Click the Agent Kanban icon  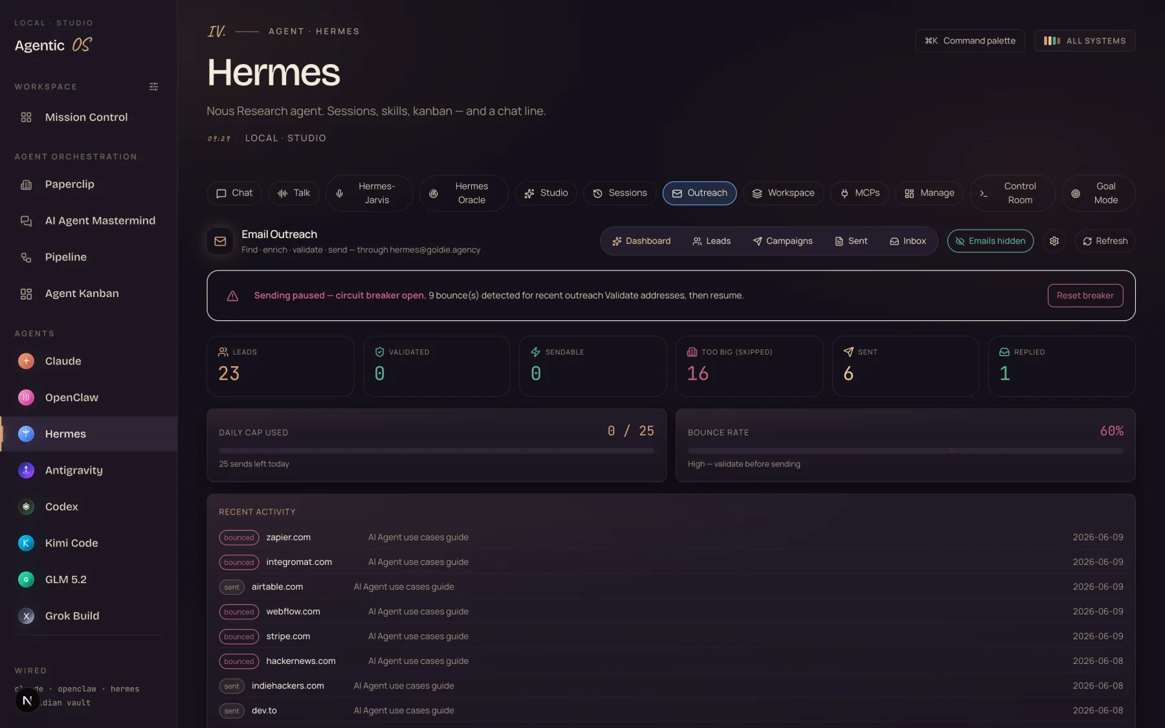pos(26,294)
